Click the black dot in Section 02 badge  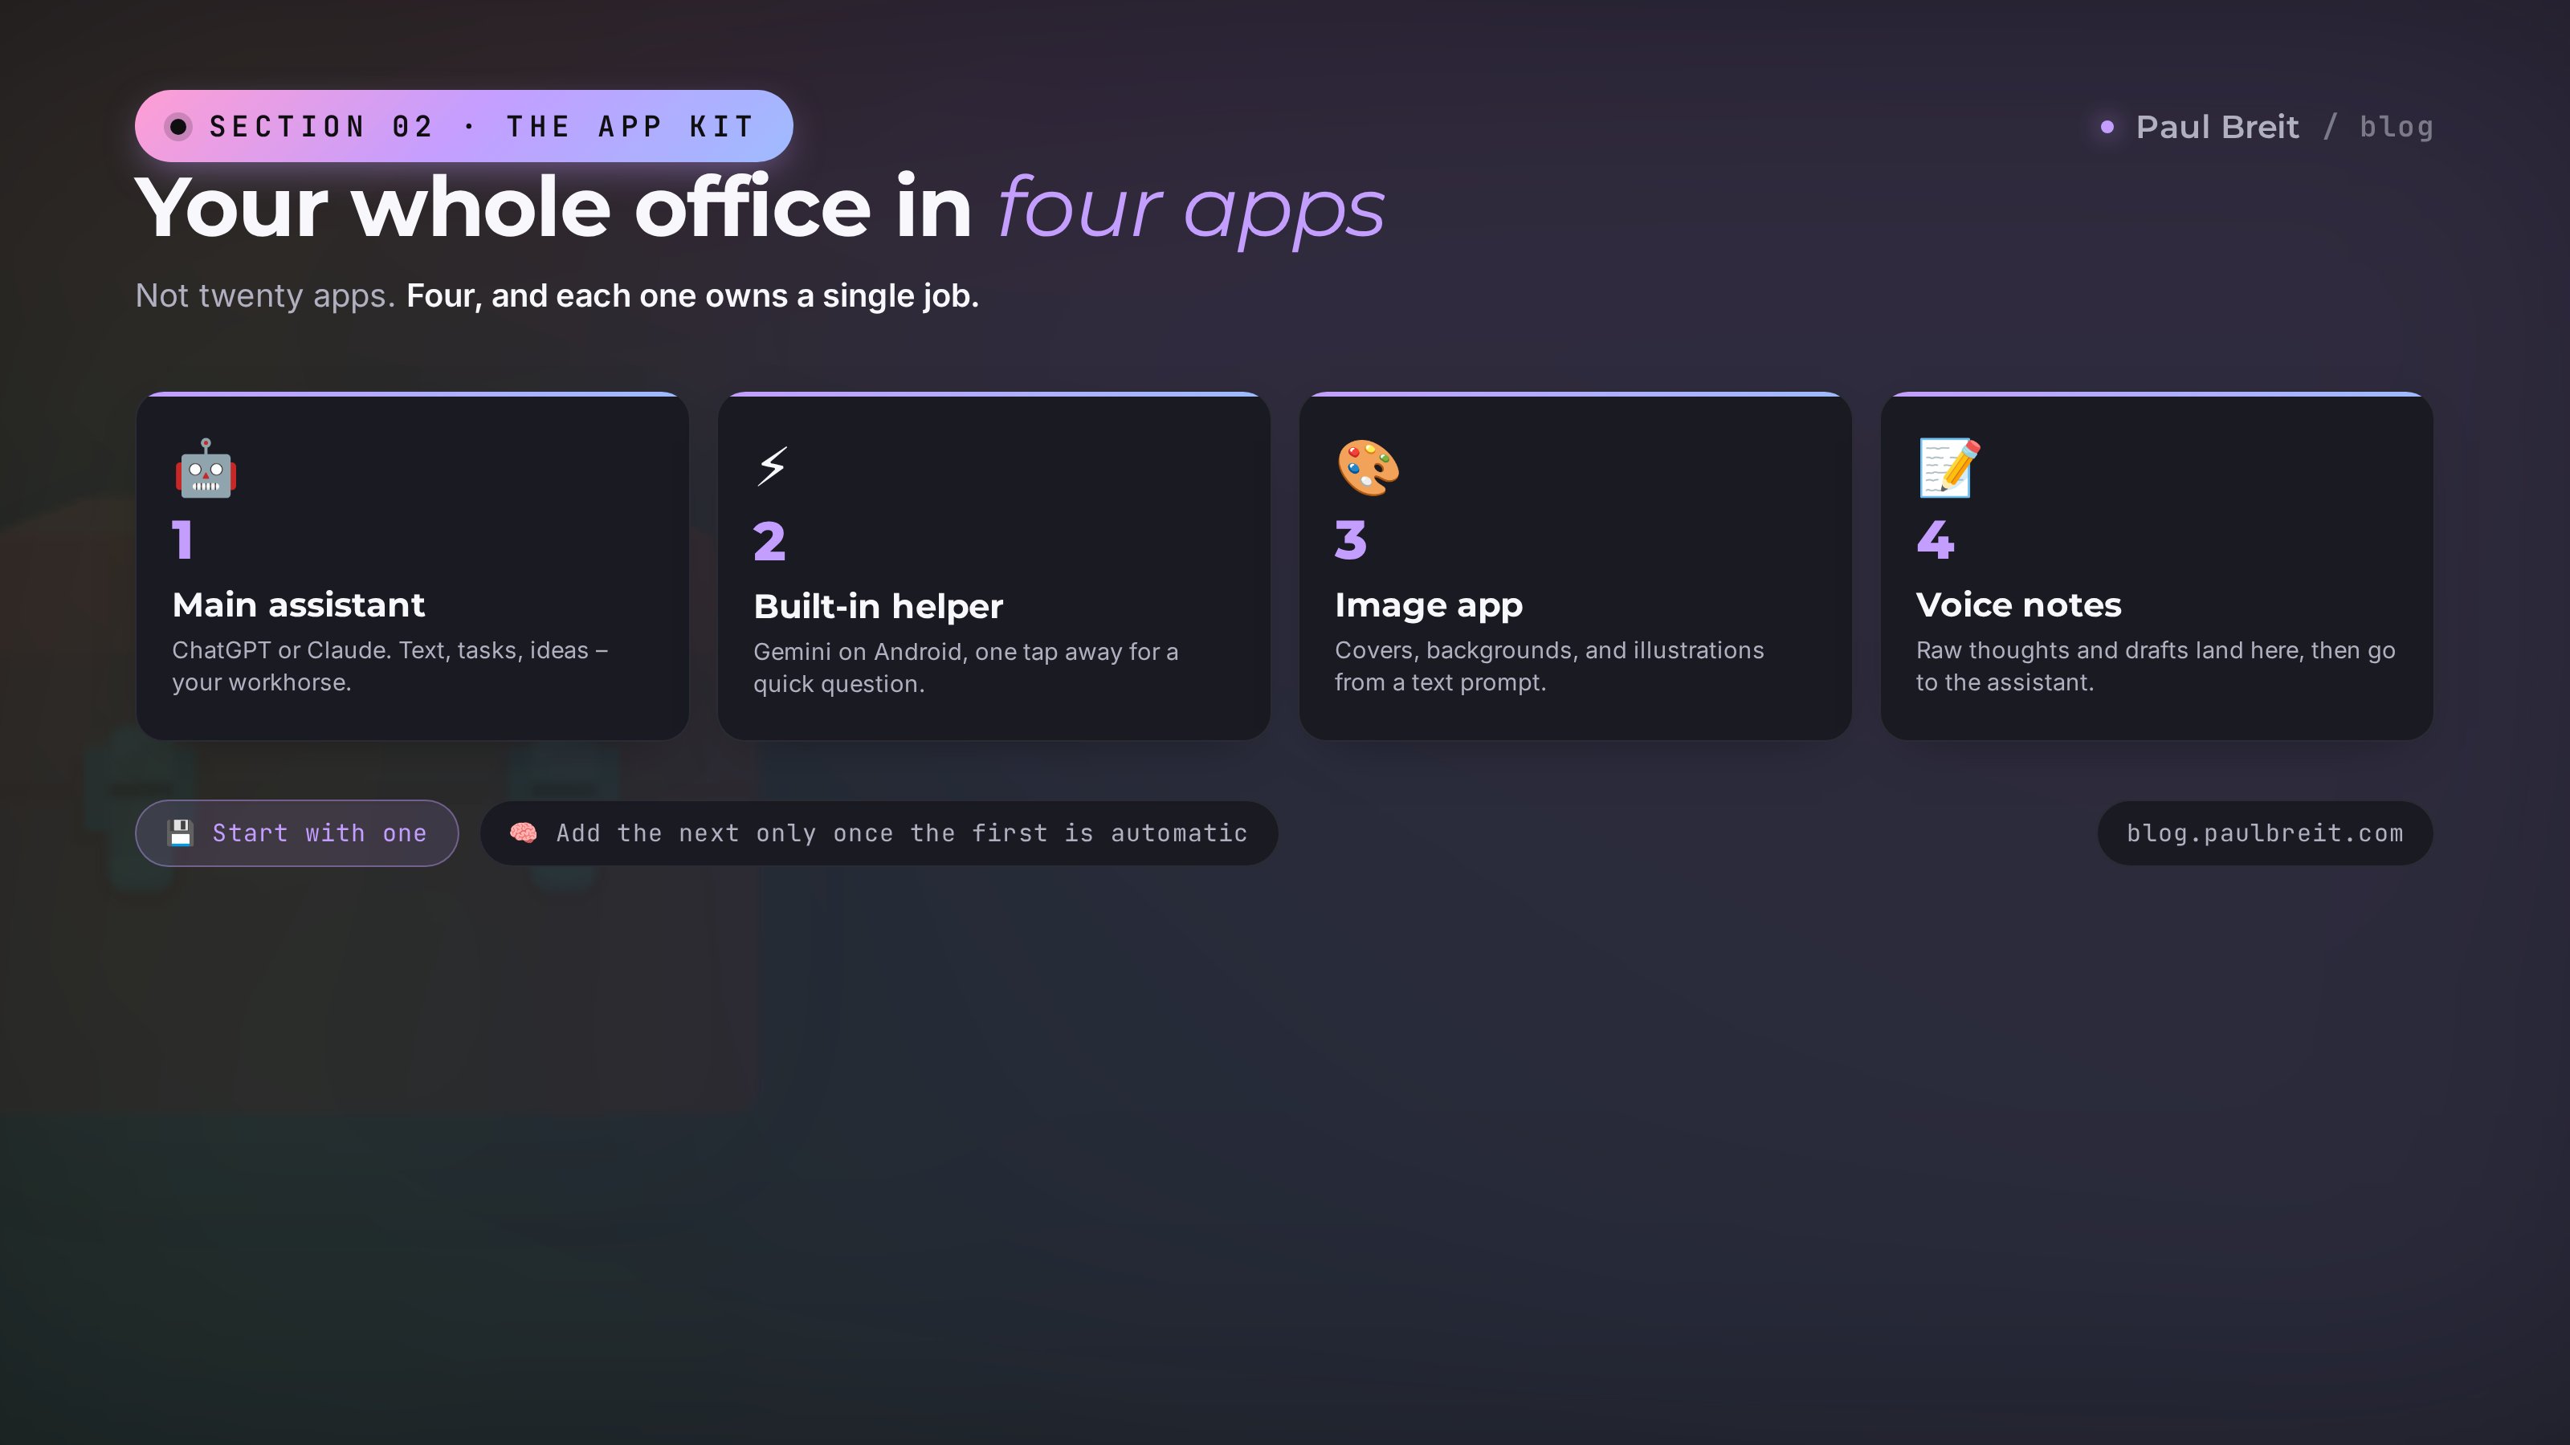tap(178, 127)
